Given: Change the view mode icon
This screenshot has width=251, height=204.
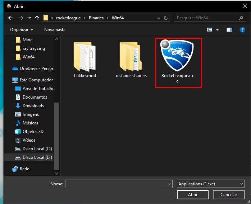Looking at the screenshot, I should [x=210, y=30].
